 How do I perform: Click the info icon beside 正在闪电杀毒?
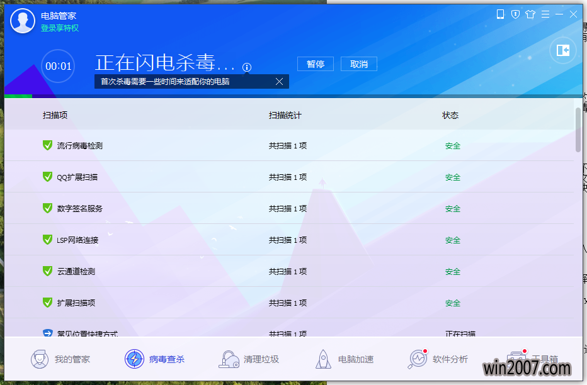pos(247,67)
